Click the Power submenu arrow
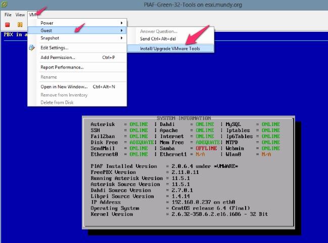The height and width of the screenshot is (243, 328). click(x=121, y=23)
